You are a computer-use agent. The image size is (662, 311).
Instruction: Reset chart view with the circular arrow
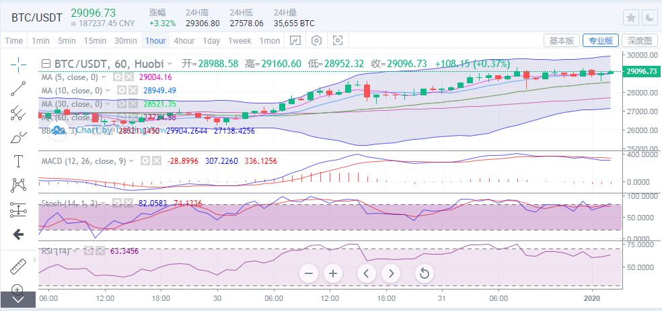pos(424,273)
